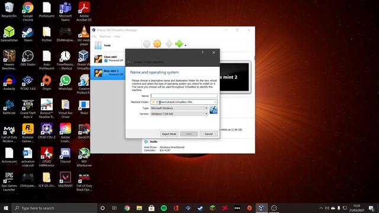
Task: Click the Audio section header
Action: [x=153, y=142]
